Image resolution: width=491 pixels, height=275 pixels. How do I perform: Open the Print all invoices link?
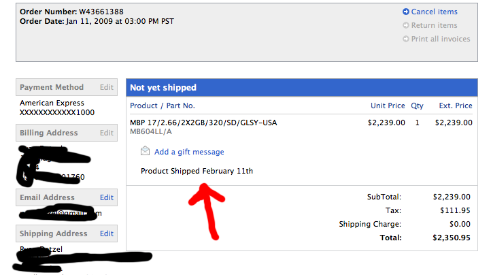coord(441,39)
